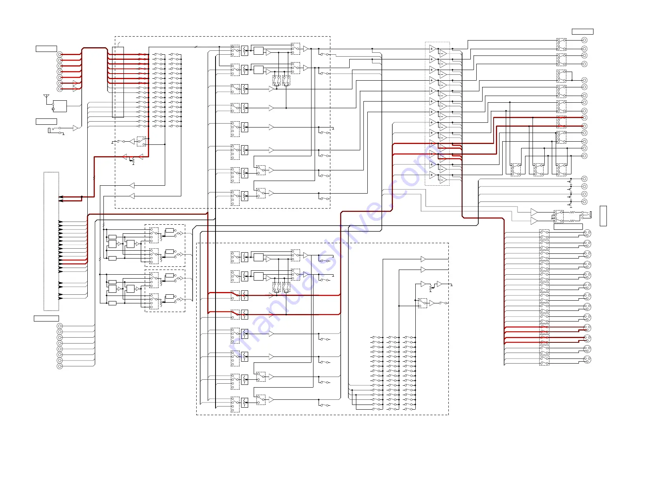Click the antenna symbol on the left

[46, 97]
